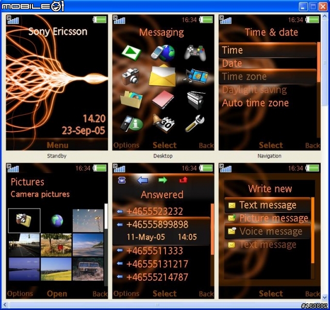Select the Time menu entry
330x310 pixels.
268,50
